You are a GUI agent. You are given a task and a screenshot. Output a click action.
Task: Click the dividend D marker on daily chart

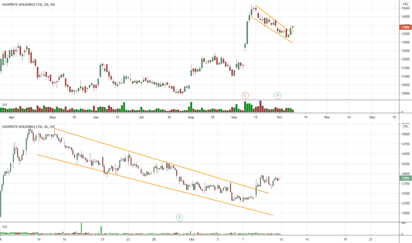(x=278, y=95)
